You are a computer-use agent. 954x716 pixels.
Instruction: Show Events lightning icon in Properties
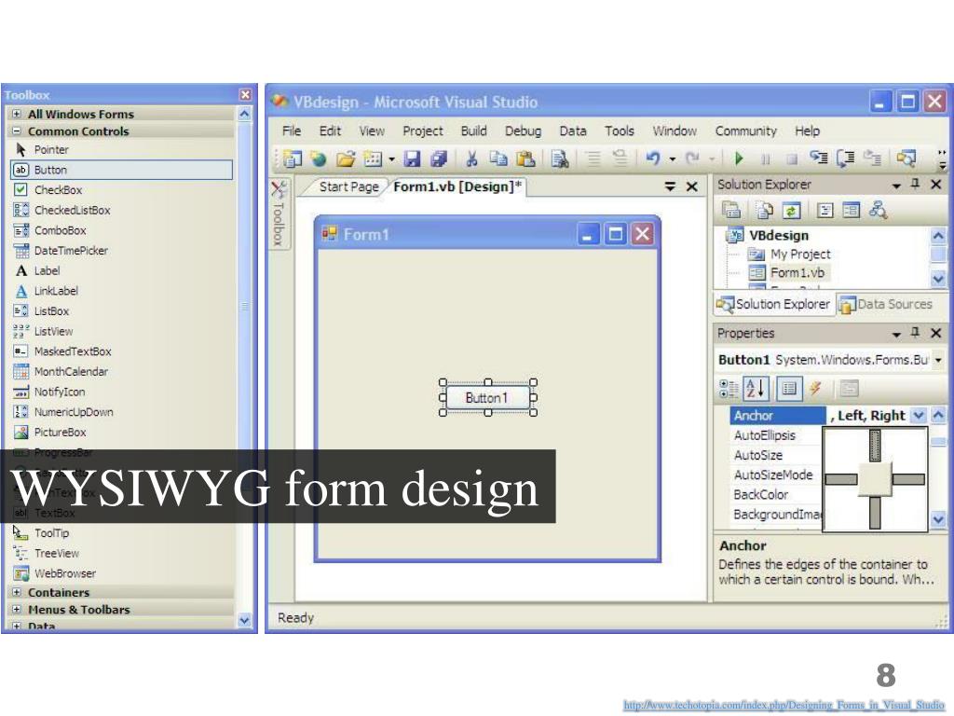pyautogui.click(x=816, y=389)
